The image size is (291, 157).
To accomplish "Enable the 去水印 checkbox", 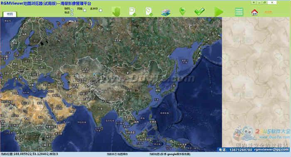I will (101, 10).
